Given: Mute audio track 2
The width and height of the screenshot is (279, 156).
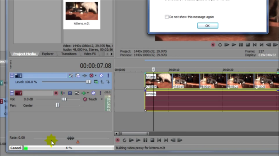Looking at the screenshot, I should tap(93, 93).
